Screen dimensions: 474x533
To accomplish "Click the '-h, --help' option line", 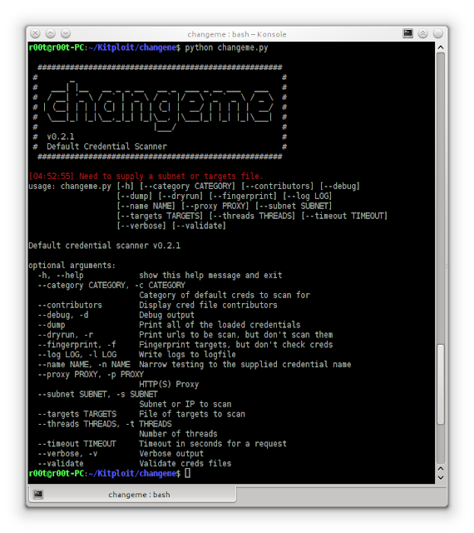I will [61, 276].
